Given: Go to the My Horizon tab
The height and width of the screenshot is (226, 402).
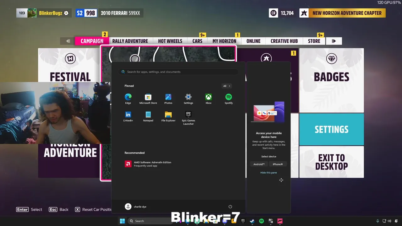Looking at the screenshot, I should [224, 41].
